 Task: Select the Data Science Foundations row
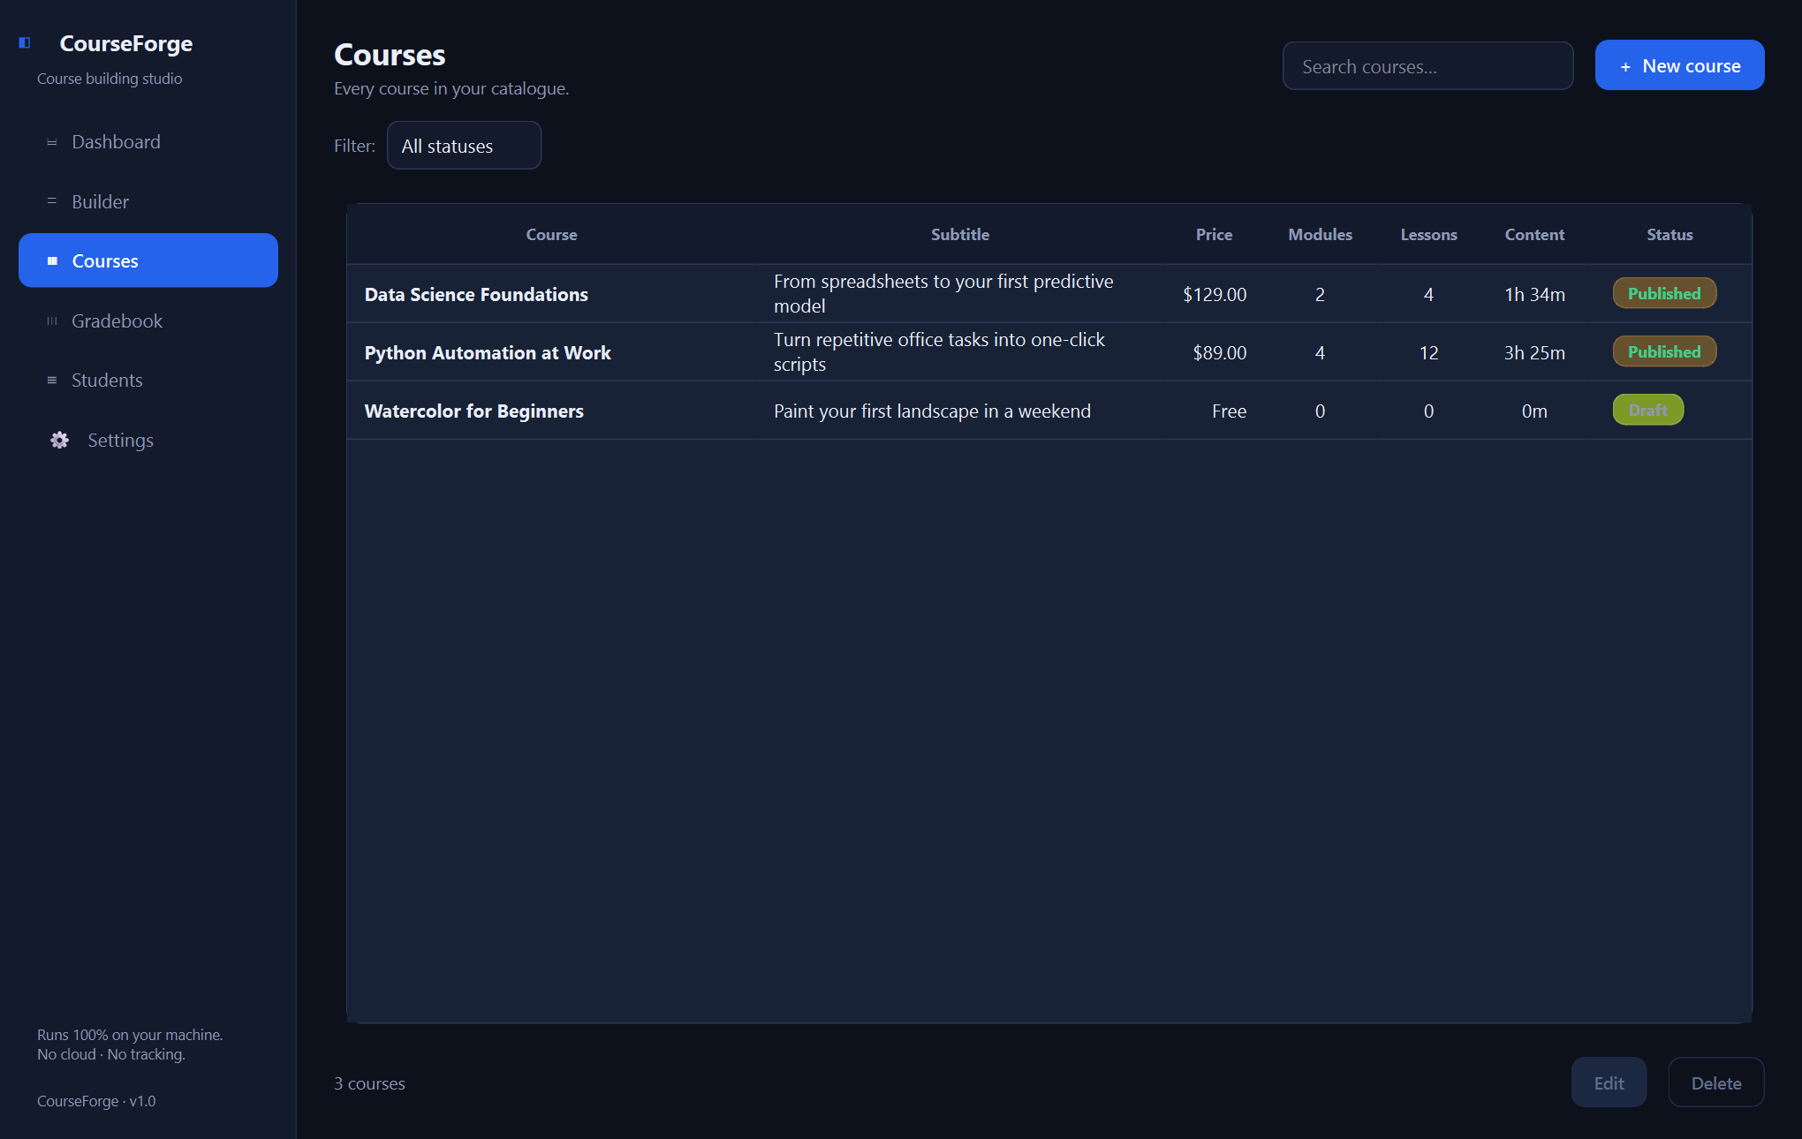pos(1049,294)
